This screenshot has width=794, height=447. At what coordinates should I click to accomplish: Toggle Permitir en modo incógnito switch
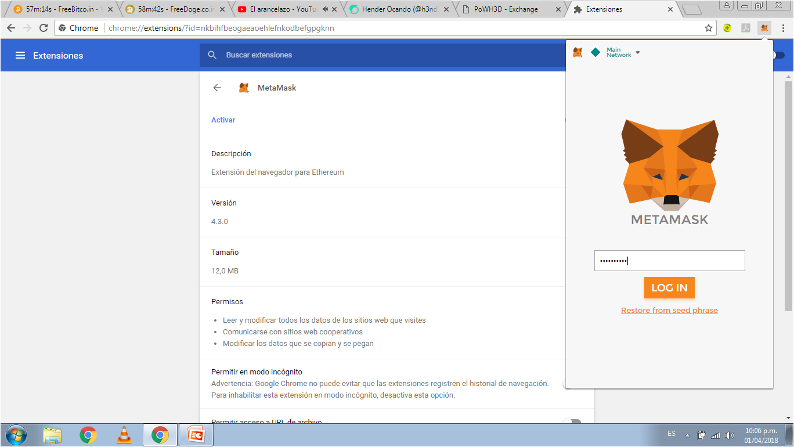point(565,383)
